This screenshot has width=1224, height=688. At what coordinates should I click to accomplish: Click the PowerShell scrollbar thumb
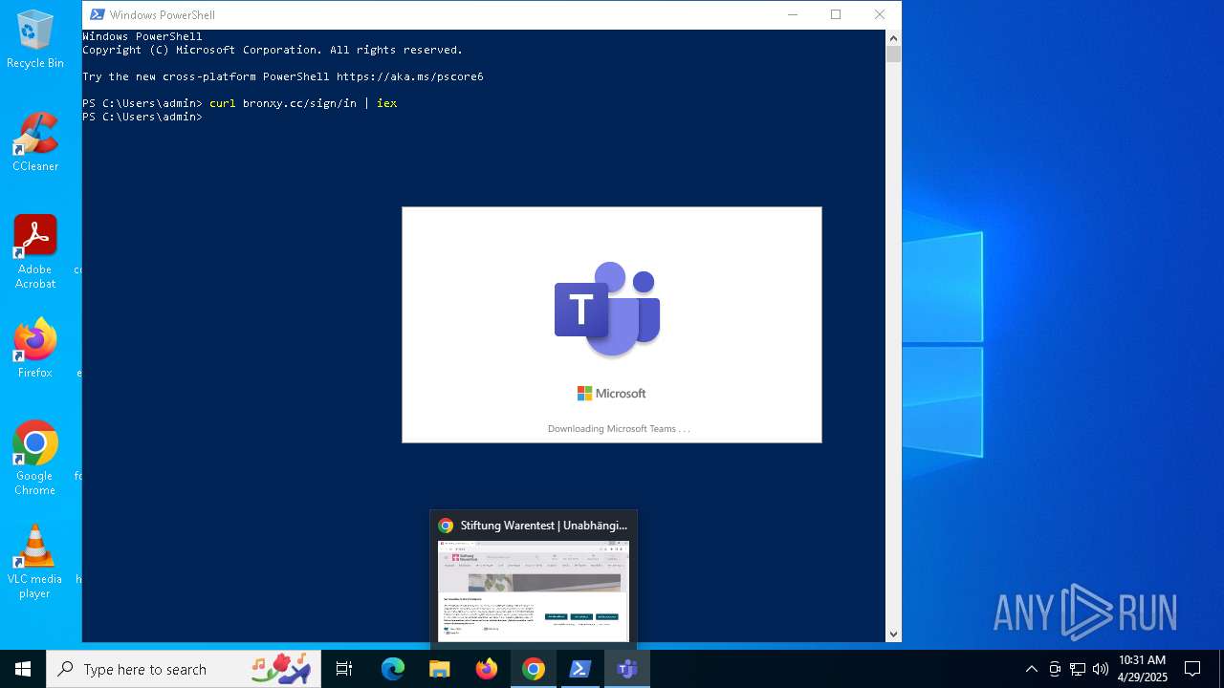coord(894,54)
